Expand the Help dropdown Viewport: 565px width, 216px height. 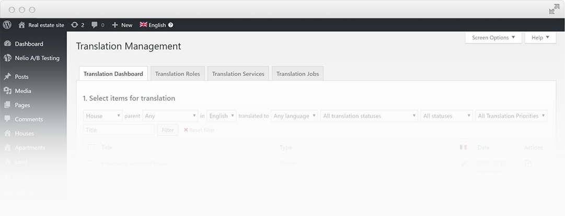[540, 38]
